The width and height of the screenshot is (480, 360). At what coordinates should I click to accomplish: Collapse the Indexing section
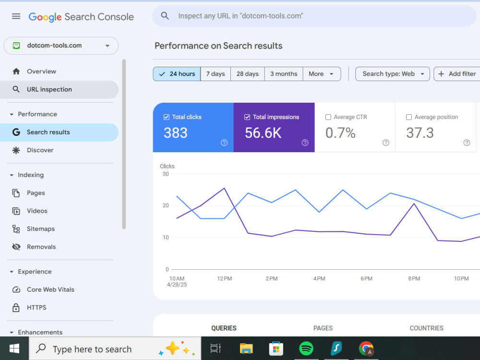point(12,175)
